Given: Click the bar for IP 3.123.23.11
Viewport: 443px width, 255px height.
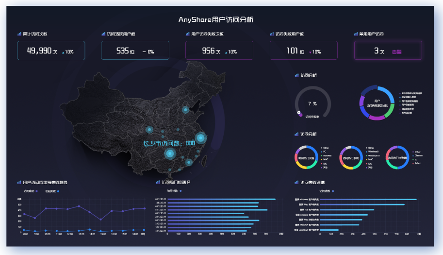Looking at the screenshot, I should click(x=211, y=224).
